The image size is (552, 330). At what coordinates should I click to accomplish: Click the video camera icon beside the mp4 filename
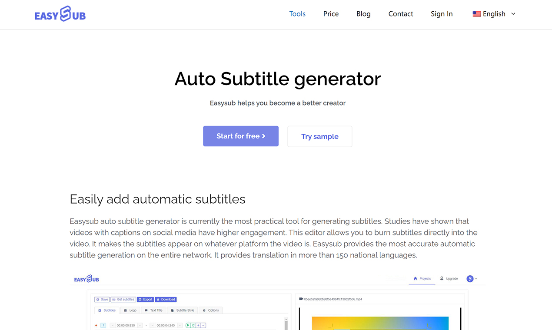pos(301,299)
